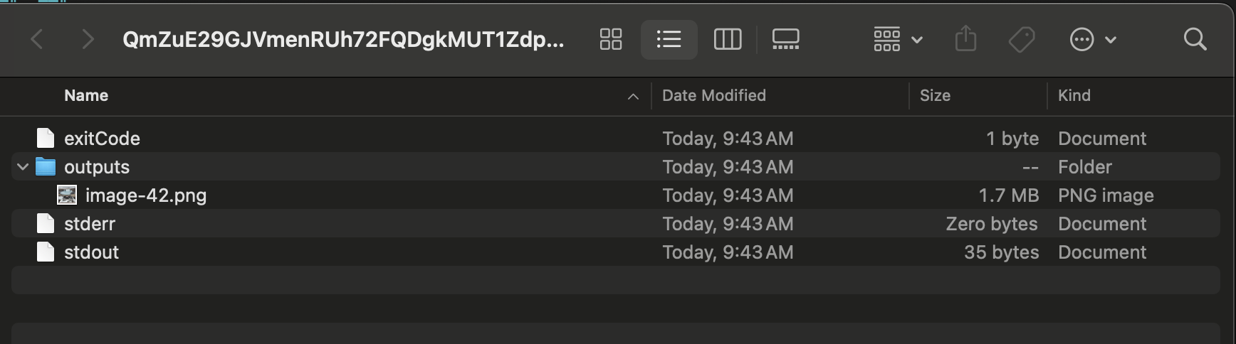Viewport: 1236px width, 344px height.
Task: Sort files by Name column
Action: 86,95
